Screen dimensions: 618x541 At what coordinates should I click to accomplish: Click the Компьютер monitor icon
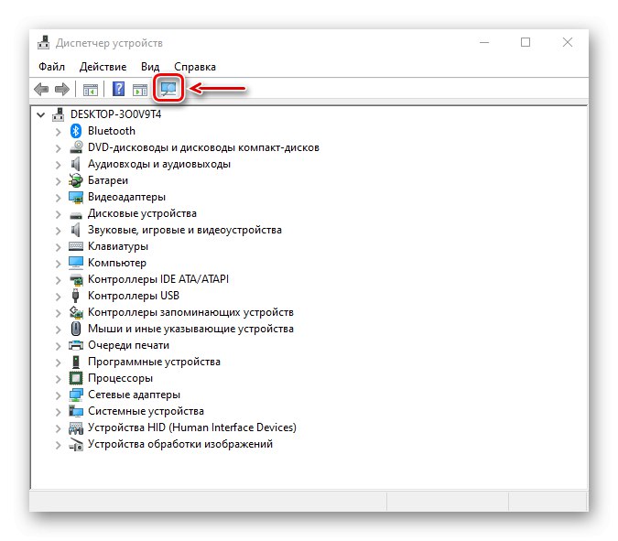click(x=76, y=263)
